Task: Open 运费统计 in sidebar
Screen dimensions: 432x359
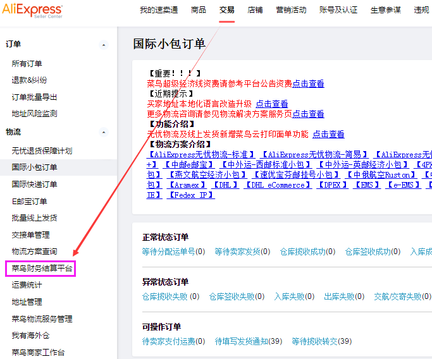Action: coord(27,285)
